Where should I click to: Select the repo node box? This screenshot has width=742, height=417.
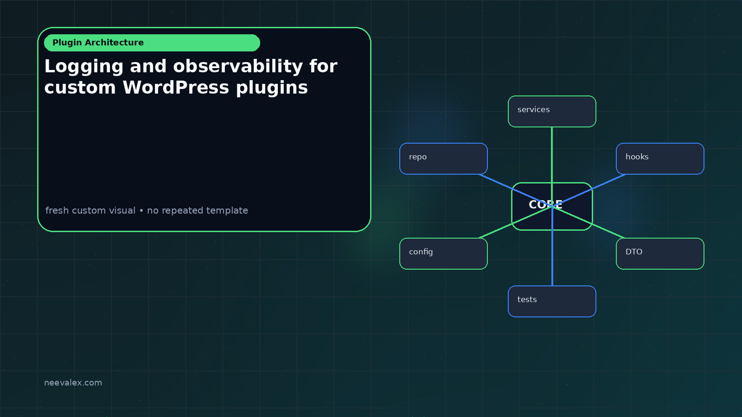point(443,158)
